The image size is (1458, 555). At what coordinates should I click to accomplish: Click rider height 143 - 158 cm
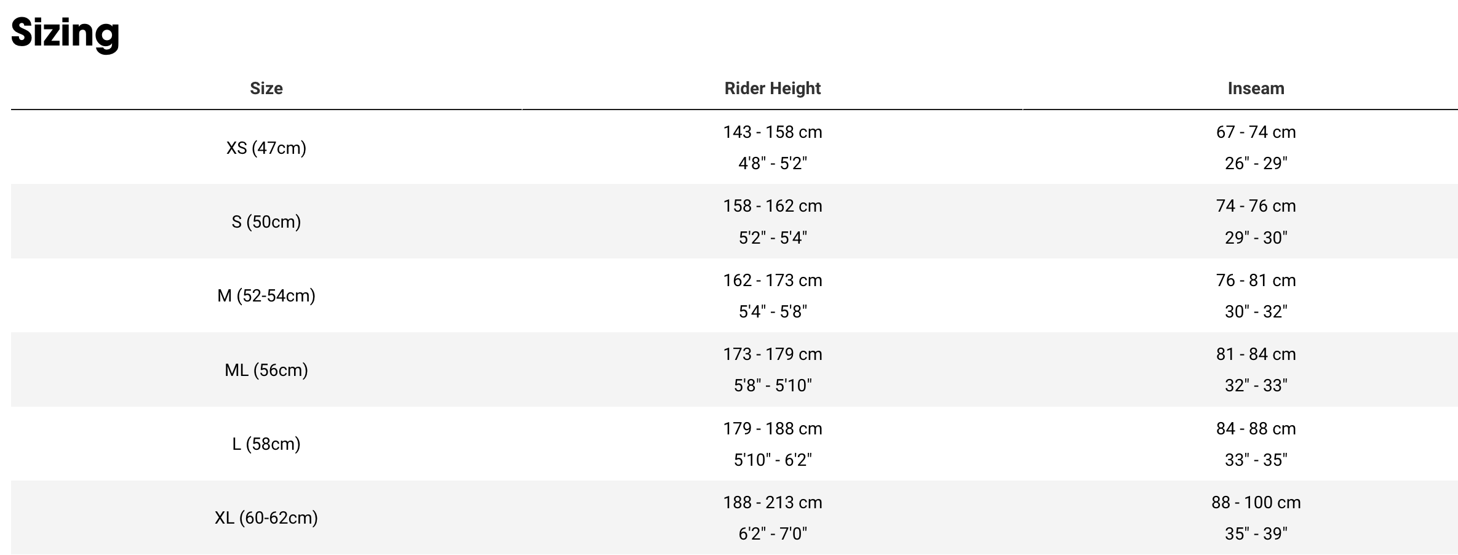point(772,132)
